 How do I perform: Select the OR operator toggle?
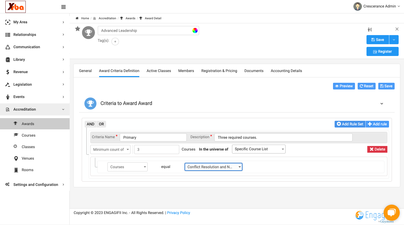(101, 124)
